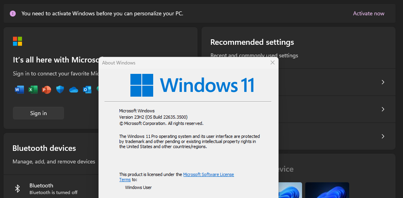This screenshot has width=403, height=198.
Task: Click the Bluetooth symbol icon
Action: point(17,189)
